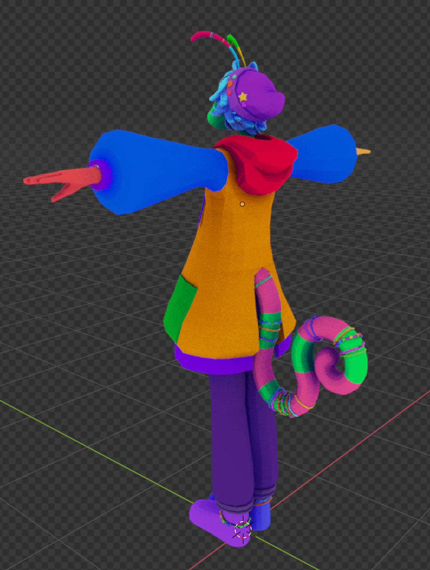Click the orange object origin dot

242,204
